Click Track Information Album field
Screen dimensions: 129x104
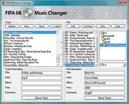click(x=42, y=83)
